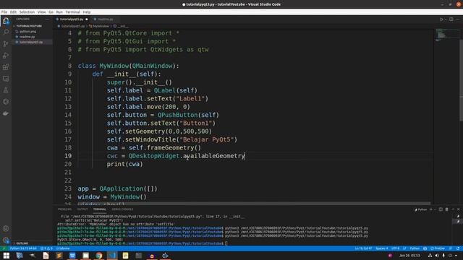Open the taskbar Start menu button
Screen dimensions: 463x260
tap(7, 256)
